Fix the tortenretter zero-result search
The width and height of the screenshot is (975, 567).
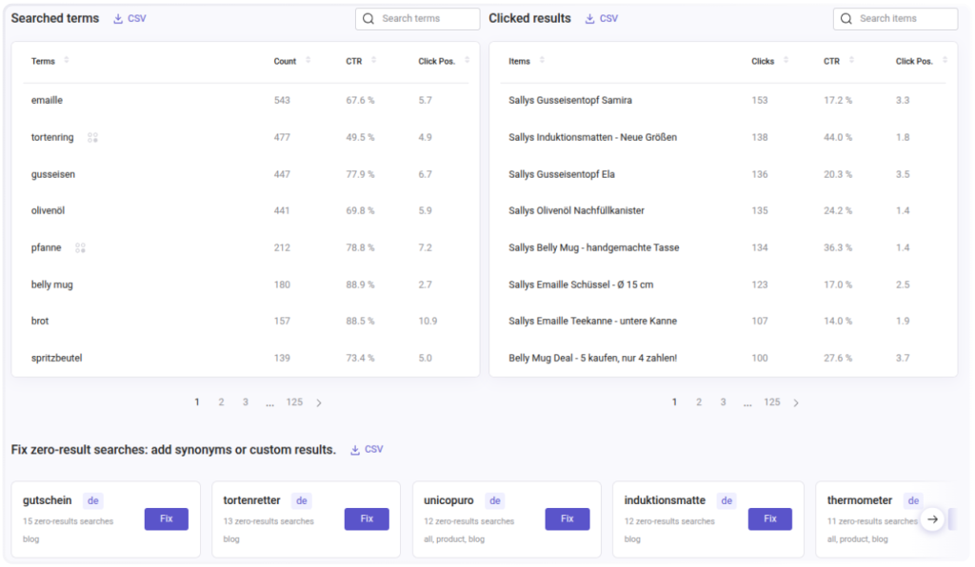coord(367,519)
